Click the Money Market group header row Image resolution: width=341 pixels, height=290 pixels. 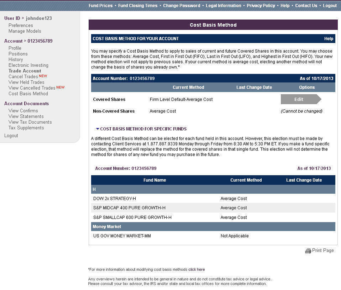(x=213, y=227)
